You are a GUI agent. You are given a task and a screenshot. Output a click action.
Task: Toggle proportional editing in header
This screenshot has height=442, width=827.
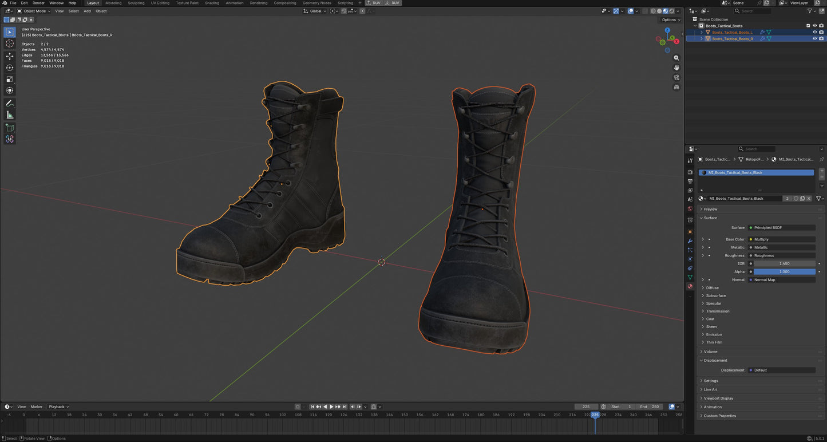(362, 11)
